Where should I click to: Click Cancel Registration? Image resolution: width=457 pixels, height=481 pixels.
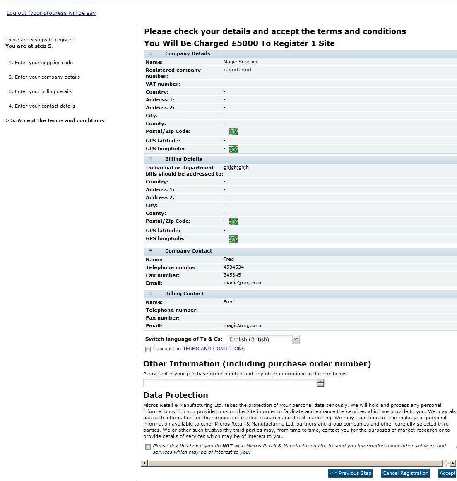(x=405, y=473)
